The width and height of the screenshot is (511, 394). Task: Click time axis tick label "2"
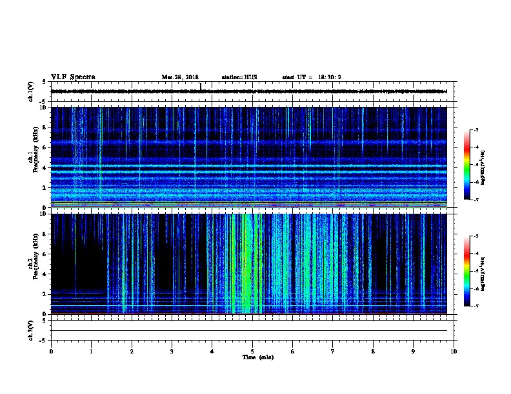pos(132,352)
